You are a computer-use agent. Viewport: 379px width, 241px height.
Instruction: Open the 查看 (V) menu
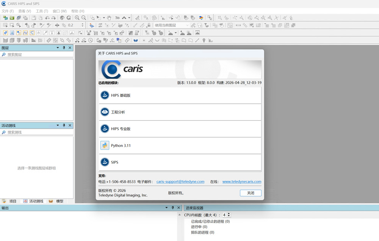(x=25, y=11)
